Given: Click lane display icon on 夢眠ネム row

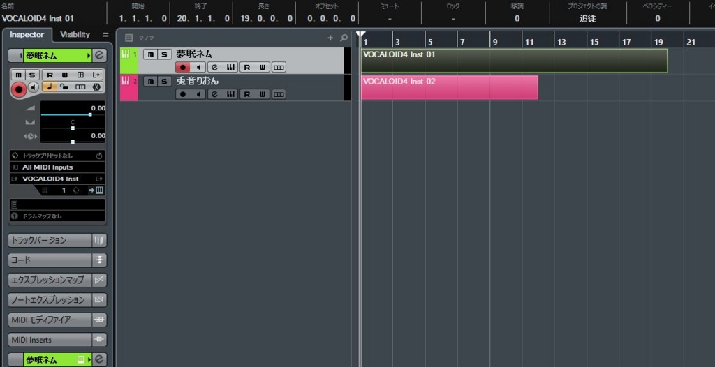Looking at the screenshot, I should [279, 68].
